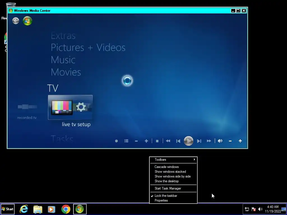This screenshot has width=287, height=215.
Task: Select Pictures + Videos menu category
Action: click(x=88, y=48)
